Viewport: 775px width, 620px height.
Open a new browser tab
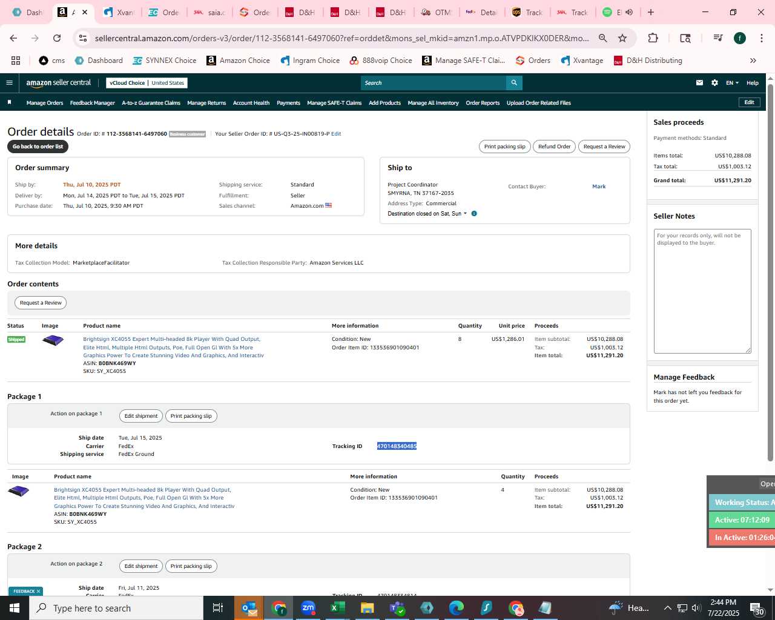(651, 12)
